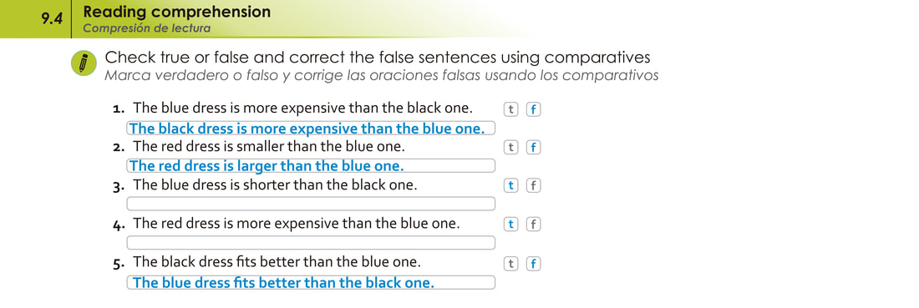Image resolution: width=919 pixels, height=308 pixels.
Task: Click the correction field under sentence 2
Action: pos(312,166)
